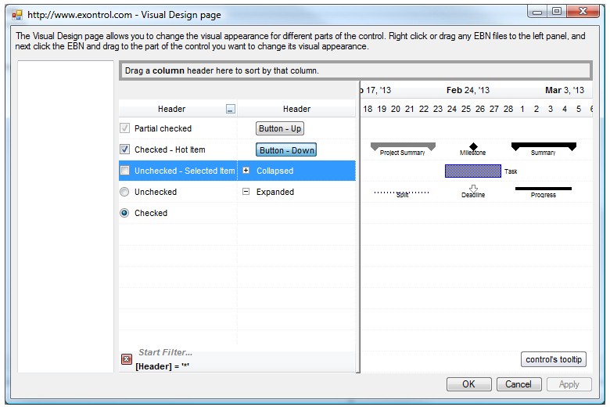The width and height of the screenshot is (610, 407).
Task: Click the black Summary bar
Action: (x=544, y=146)
